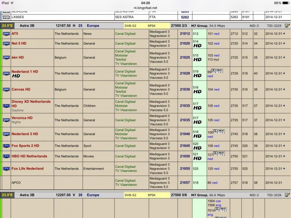The width and height of the screenshot is (291, 218).
Task: Click SID 21050 in the HBO HD Netherlands row
Action: pyautogui.click(x=185, y=156)
